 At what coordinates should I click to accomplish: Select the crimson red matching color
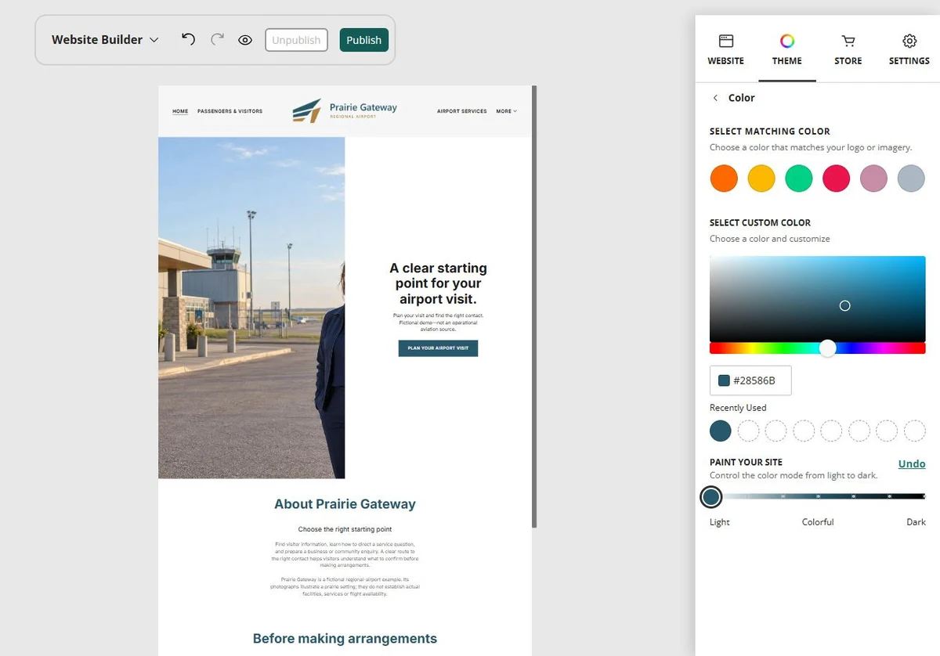point(837,178)
